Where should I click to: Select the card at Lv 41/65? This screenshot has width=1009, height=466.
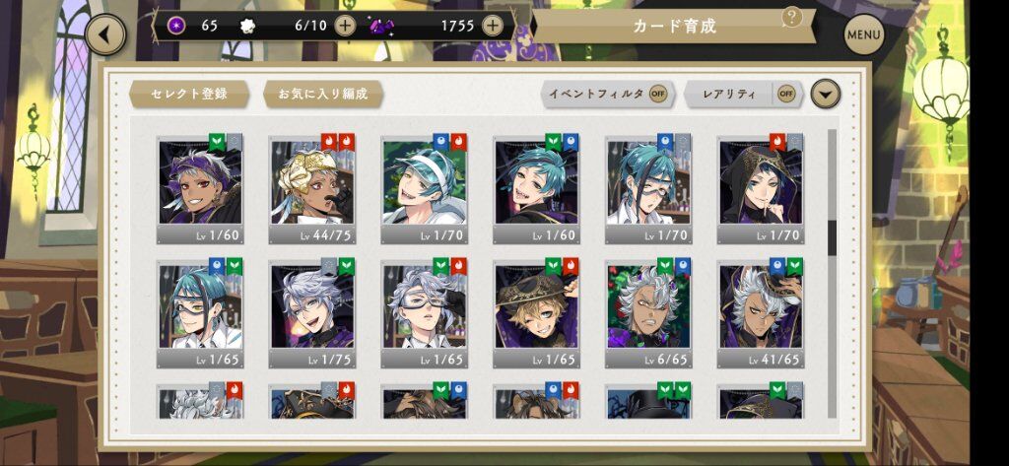point(760,313)
